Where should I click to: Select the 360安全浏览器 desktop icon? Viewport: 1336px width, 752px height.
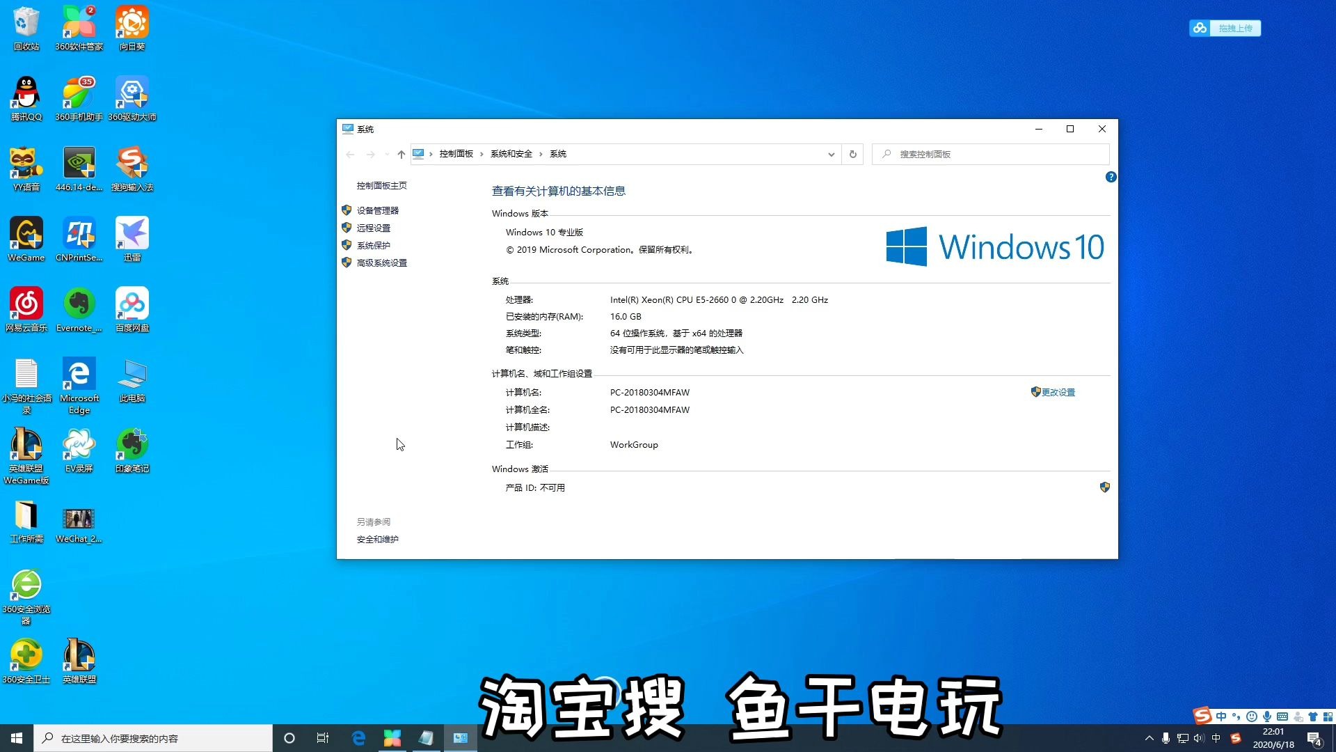(26, 597)
